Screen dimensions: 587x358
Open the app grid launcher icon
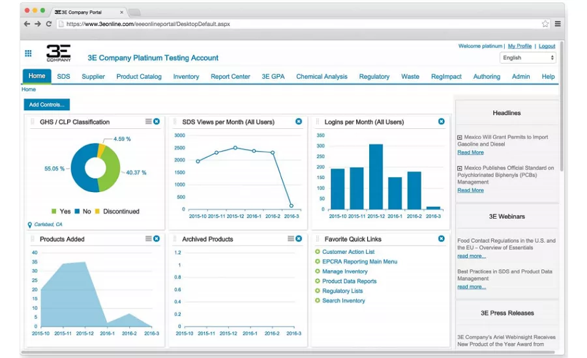[x=28, y=53]
